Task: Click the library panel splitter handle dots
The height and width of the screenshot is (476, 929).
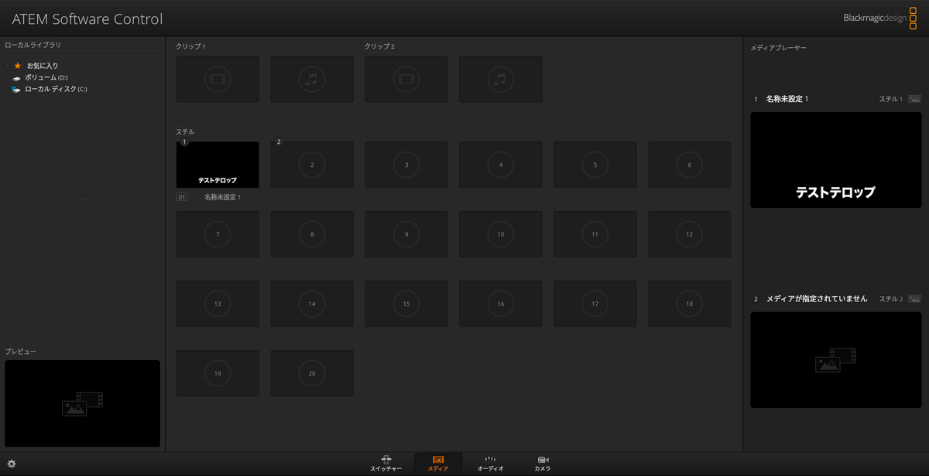Action: (82, 199)
